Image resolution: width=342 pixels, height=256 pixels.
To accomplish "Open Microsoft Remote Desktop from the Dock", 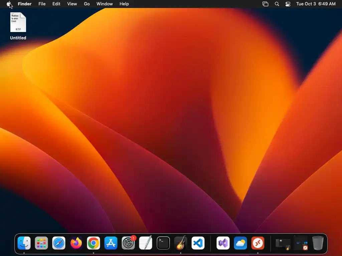I will 258,243.
